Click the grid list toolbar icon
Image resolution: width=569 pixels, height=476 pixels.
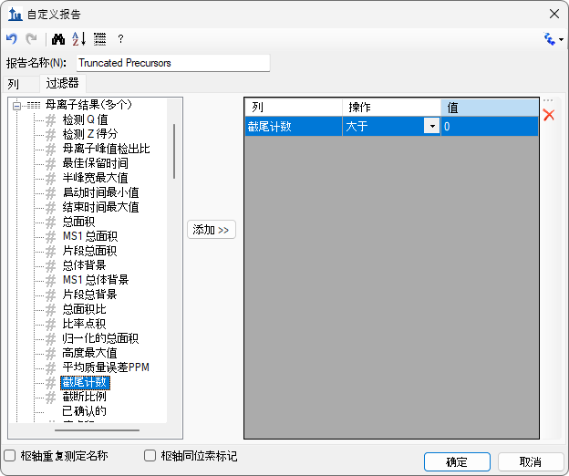point(99,39)
